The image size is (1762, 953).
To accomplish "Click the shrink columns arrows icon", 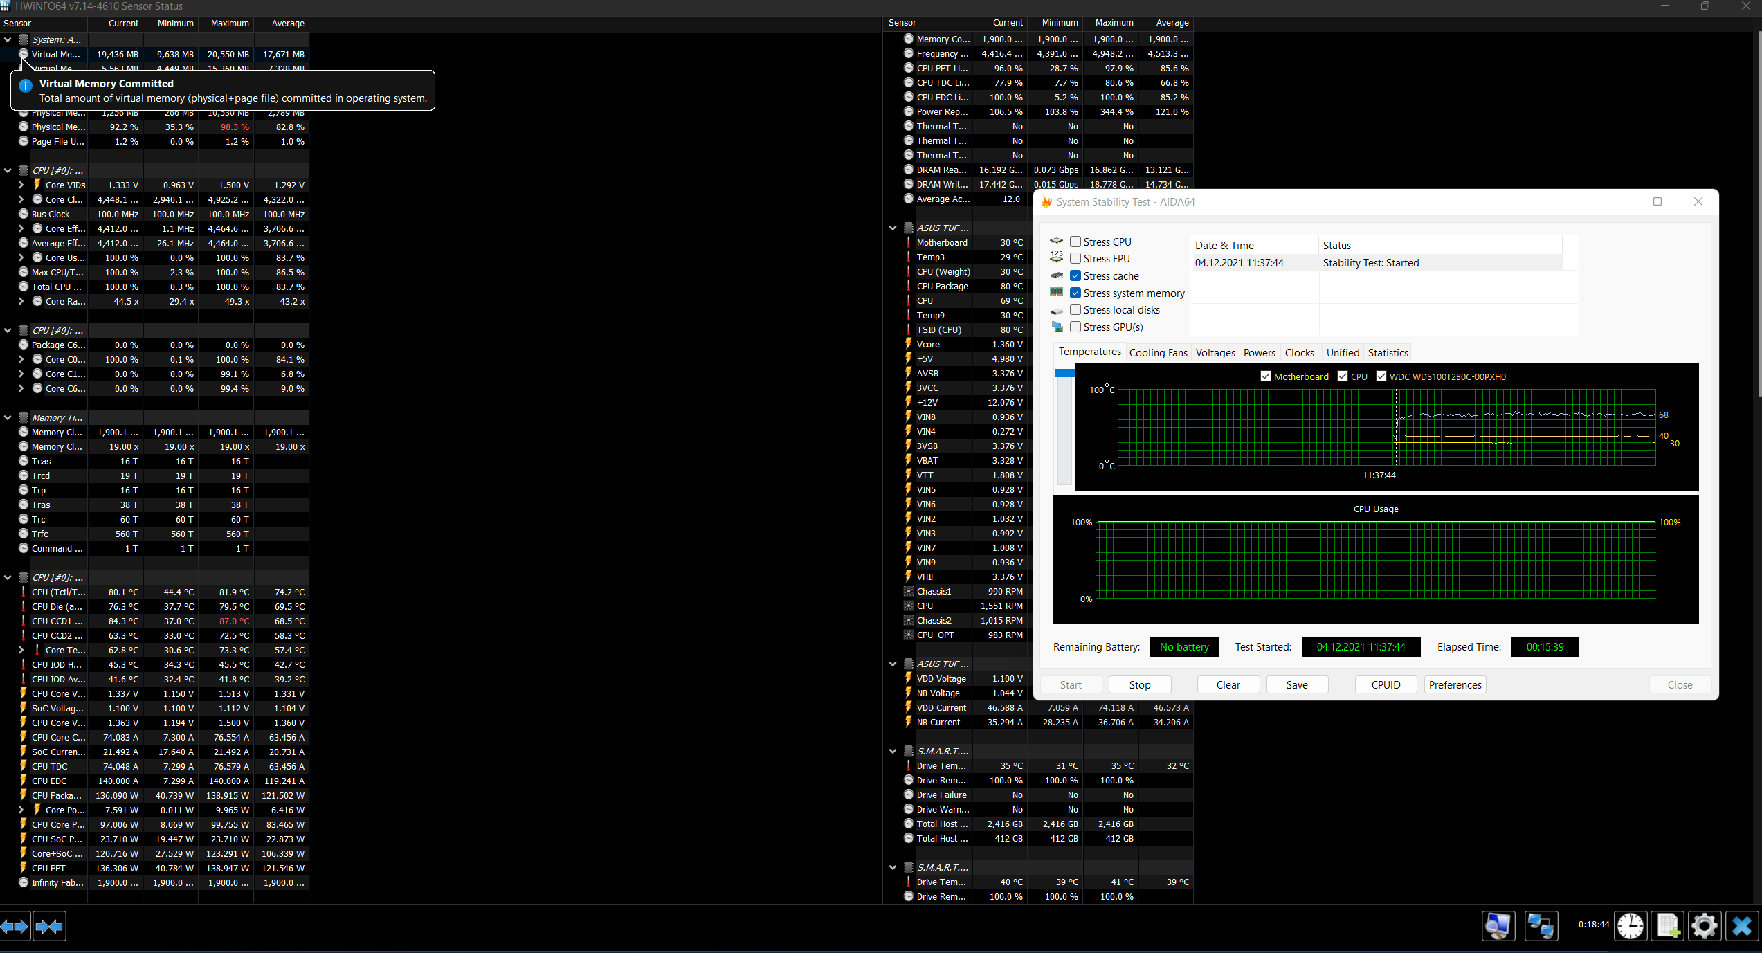I will coord(49,926).
